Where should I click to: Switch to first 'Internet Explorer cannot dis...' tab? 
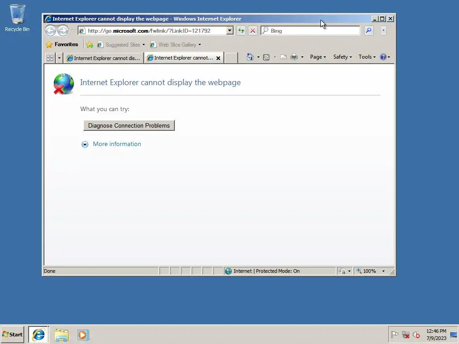pyautogui.click(x=104, y=58)
